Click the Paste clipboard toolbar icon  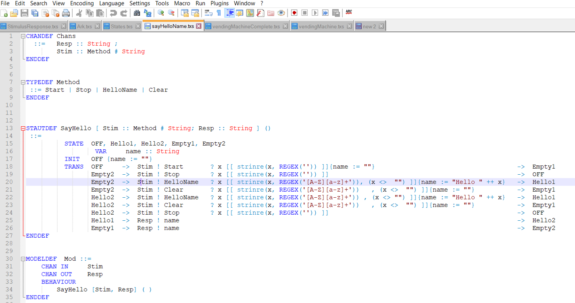100,13
